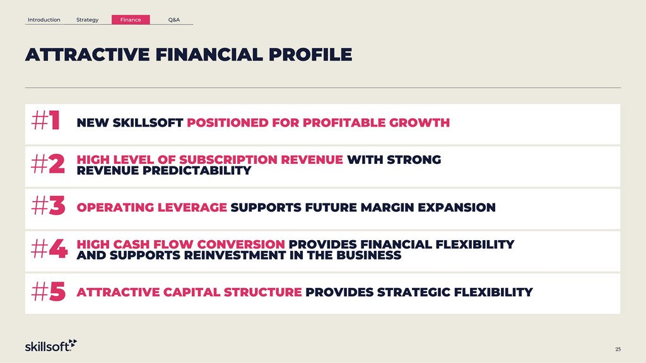Click "Operating Leverage" pink heading
646x363 pixels.
pos(151,207)
